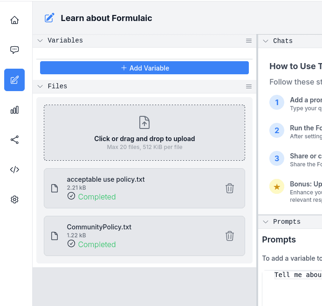Click the acceptable use policy.txt file name
The height and width of the screenshot is (306, 322).
[106, 179]
